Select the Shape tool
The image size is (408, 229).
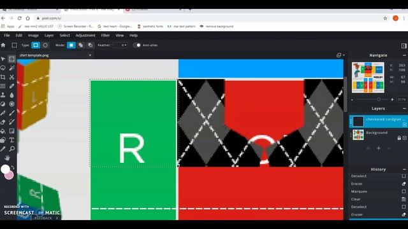(3, 140)
